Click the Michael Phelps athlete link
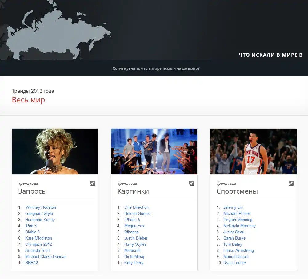This screenshot has width=308, height=279. pyautogui.click(x=237, y=213)
